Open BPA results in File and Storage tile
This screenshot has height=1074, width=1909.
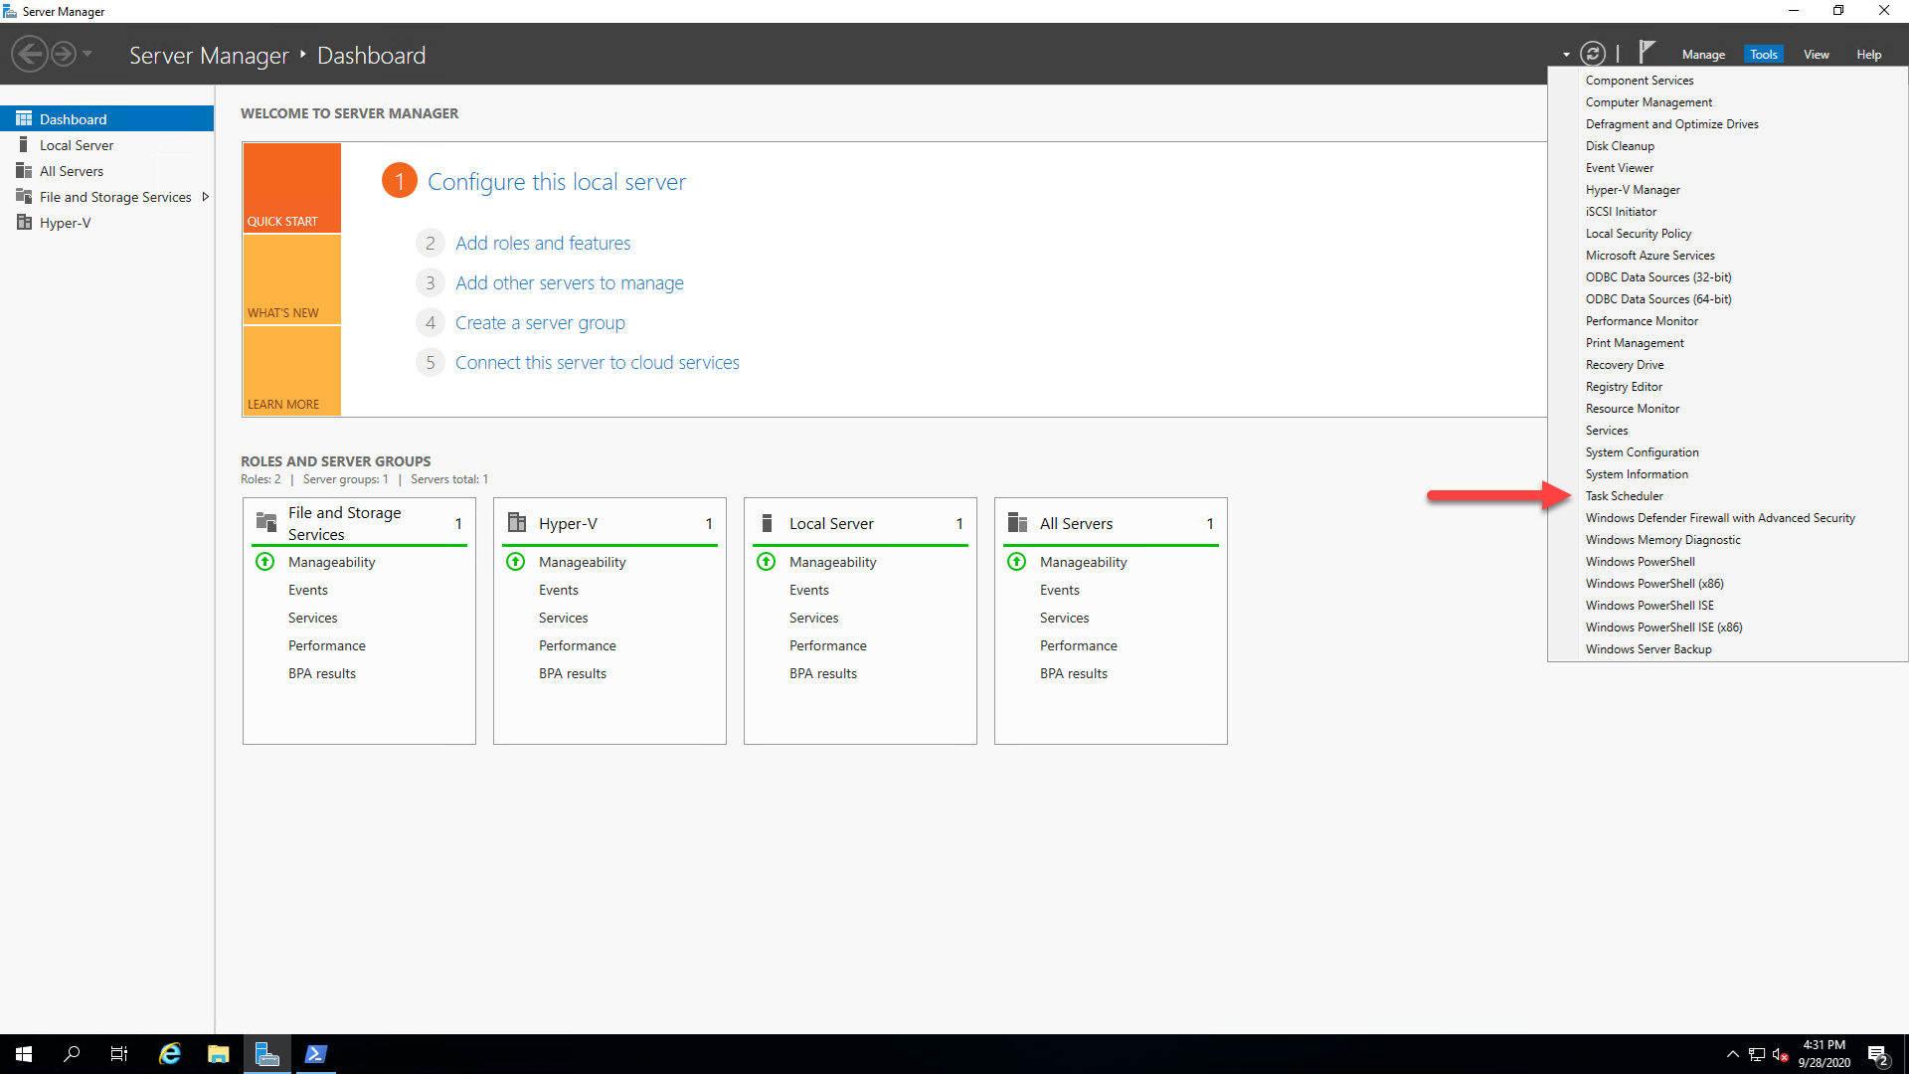tap(322, 673)
